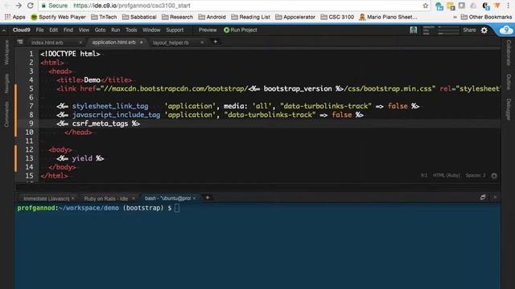Click line number 13 in gutter
This screenshot has height=289, width=515.
(29, 158)
